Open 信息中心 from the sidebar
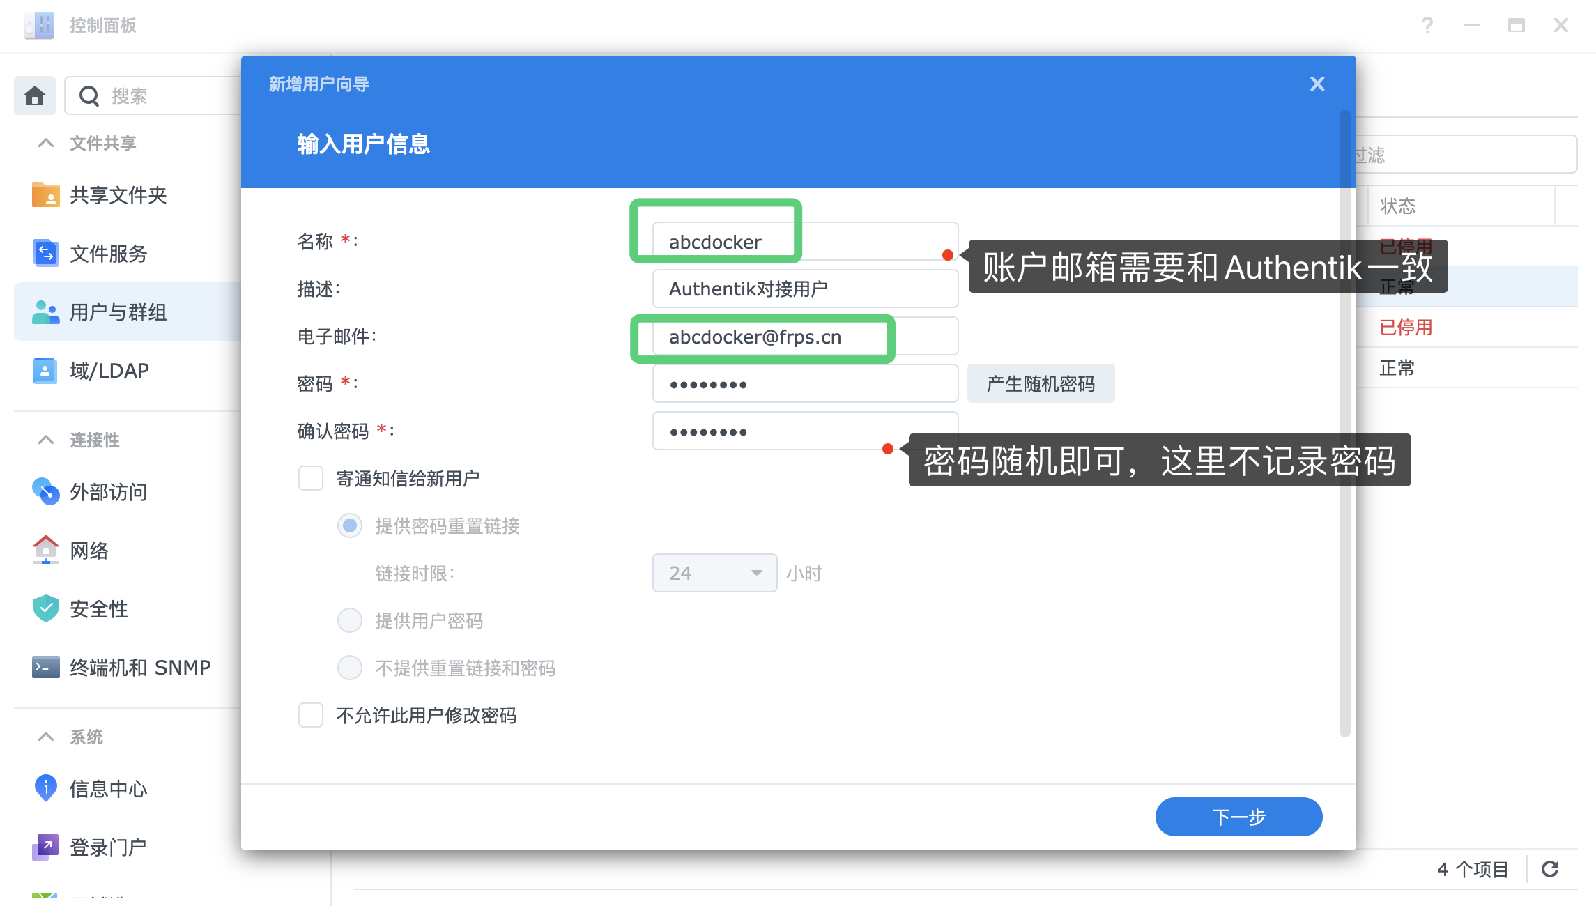Viewport: 1596px width, 906px height. coord(108,789)
